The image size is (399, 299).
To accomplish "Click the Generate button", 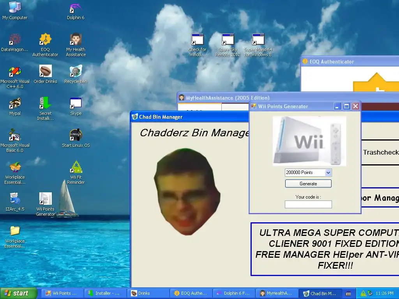I will (308, 184).
